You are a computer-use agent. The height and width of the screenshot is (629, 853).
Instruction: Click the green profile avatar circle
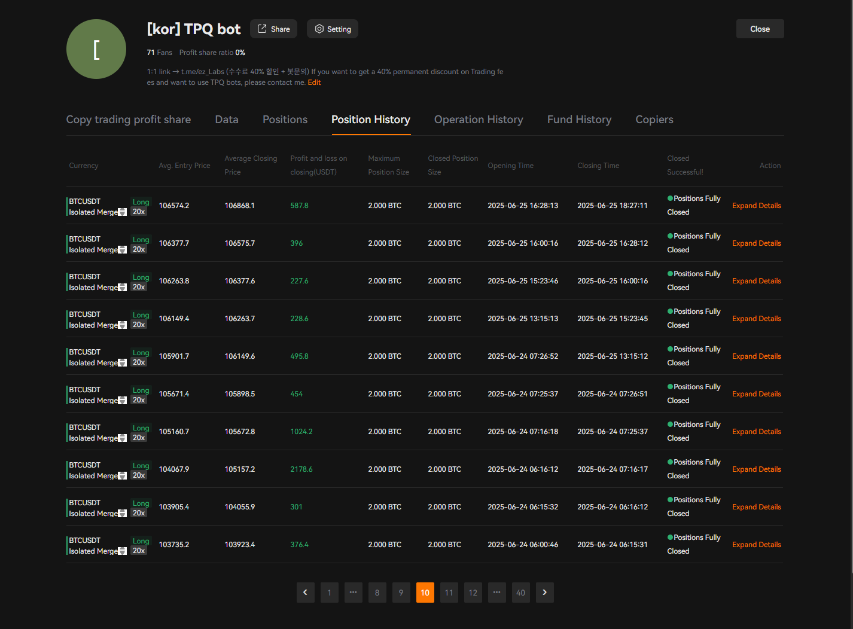96,49
